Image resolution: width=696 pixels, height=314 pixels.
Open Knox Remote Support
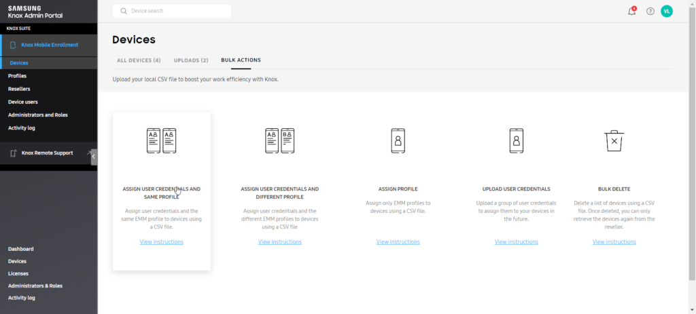click(49, 153)
